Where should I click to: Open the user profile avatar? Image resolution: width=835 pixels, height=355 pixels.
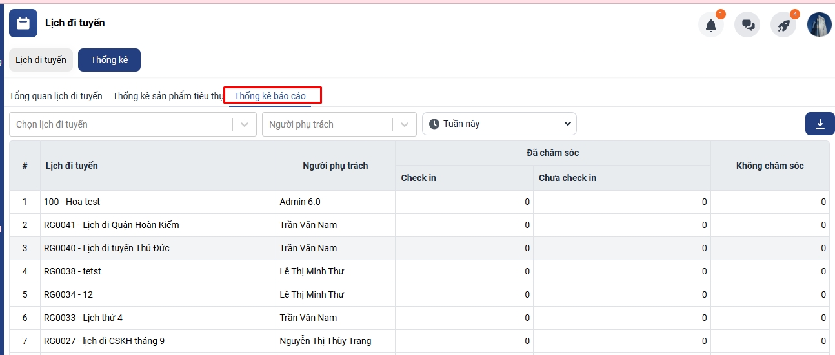(819, 25)
